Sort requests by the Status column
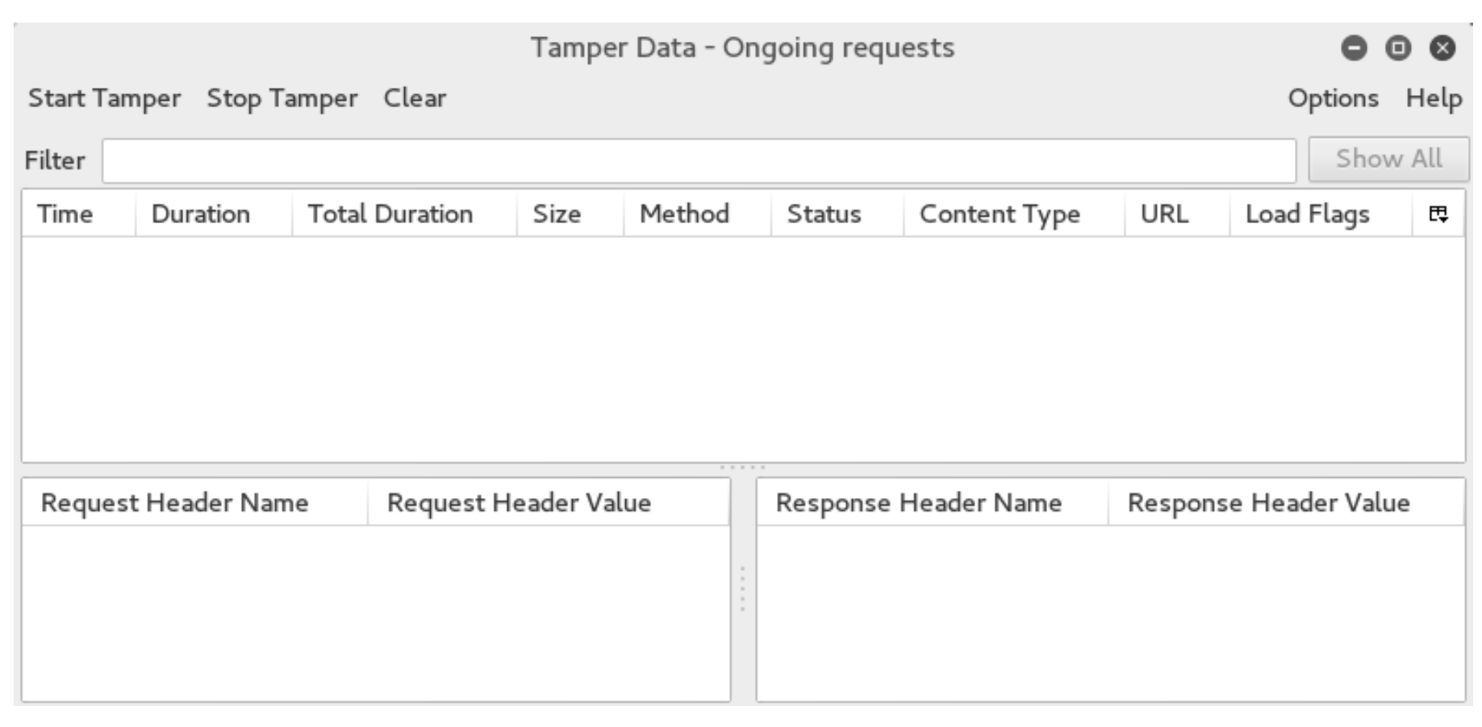 824,214
